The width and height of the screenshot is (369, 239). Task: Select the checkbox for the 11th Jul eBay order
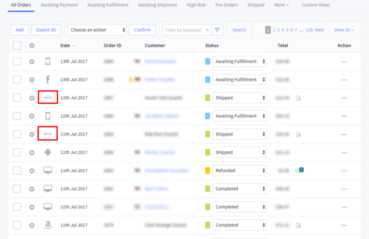point(17,134)
